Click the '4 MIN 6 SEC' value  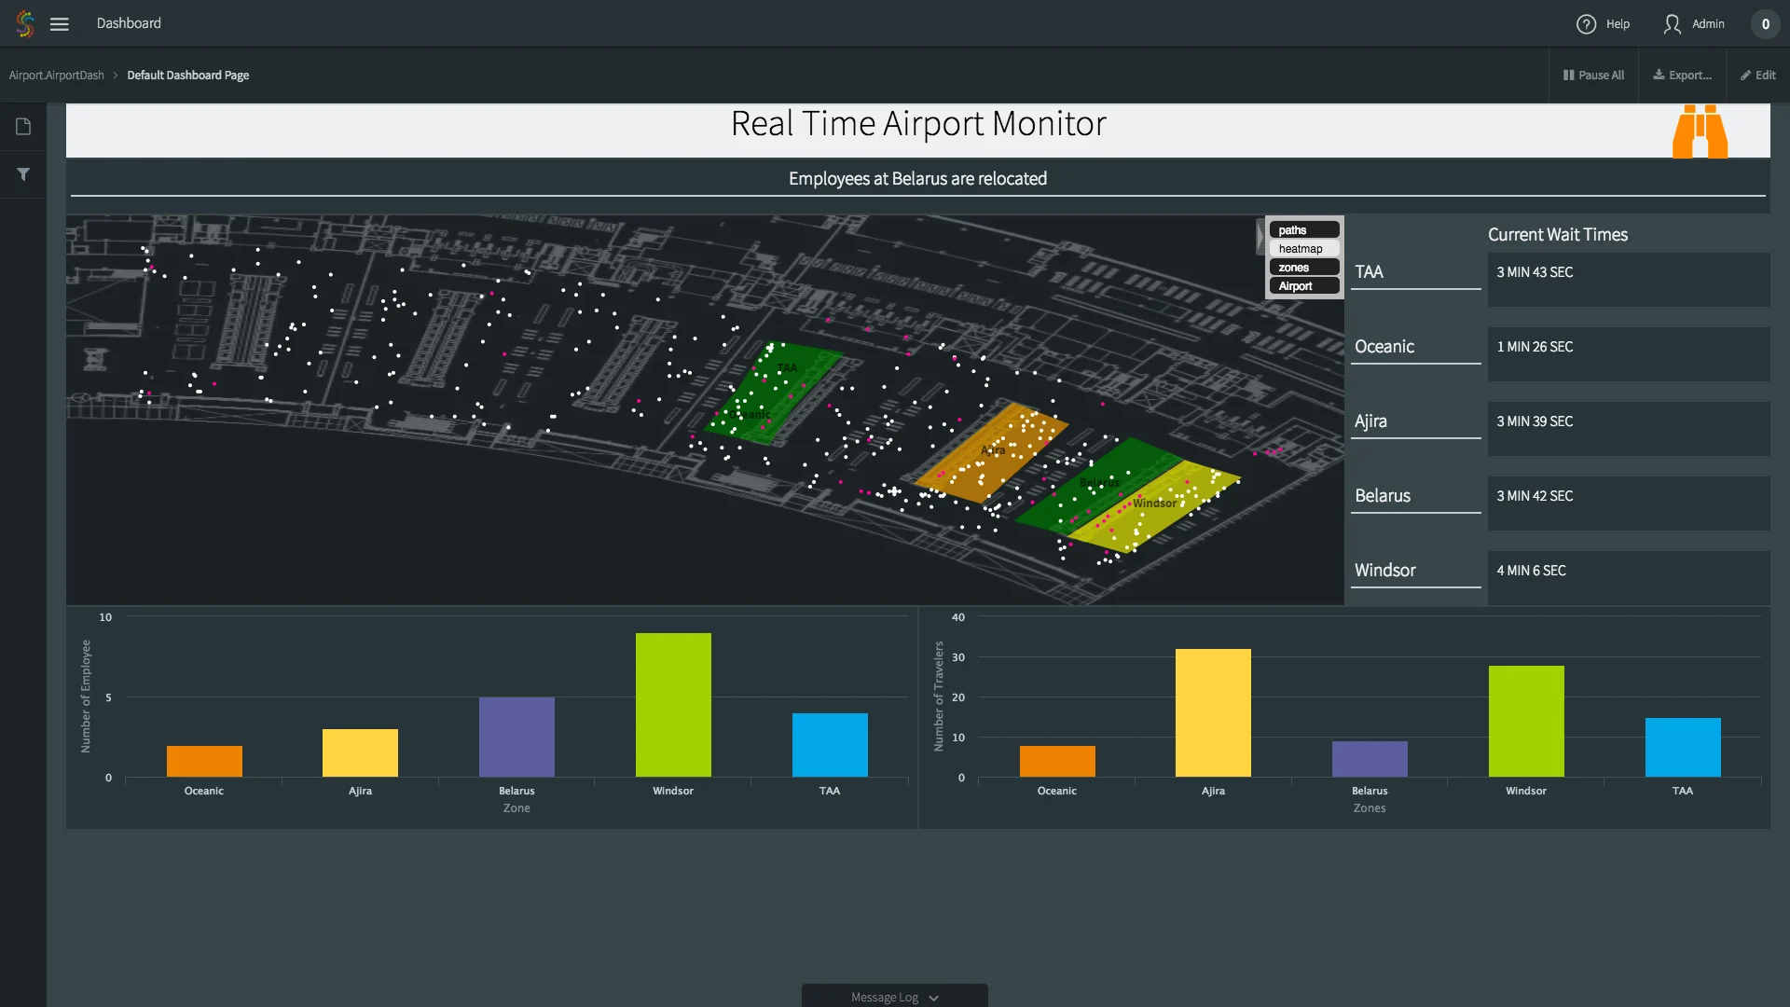tap(1531, 571)
